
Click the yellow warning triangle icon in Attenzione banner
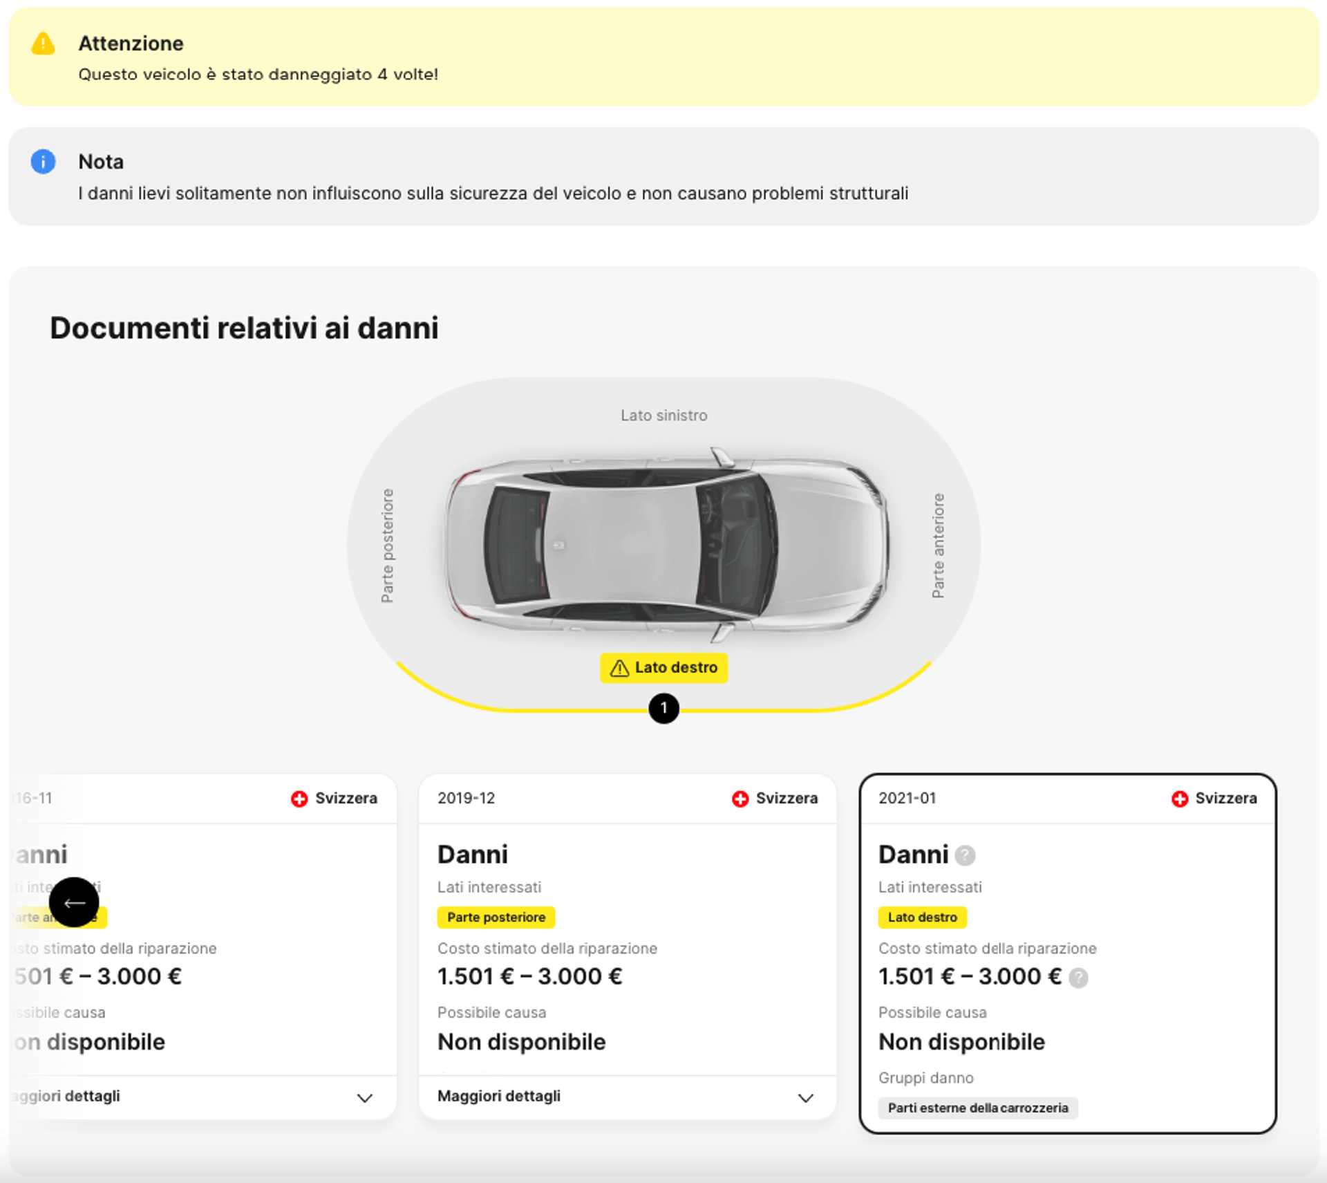[x=43, y=44]
